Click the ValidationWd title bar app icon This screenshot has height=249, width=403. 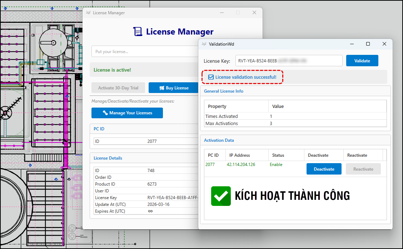tap(204, 44)
